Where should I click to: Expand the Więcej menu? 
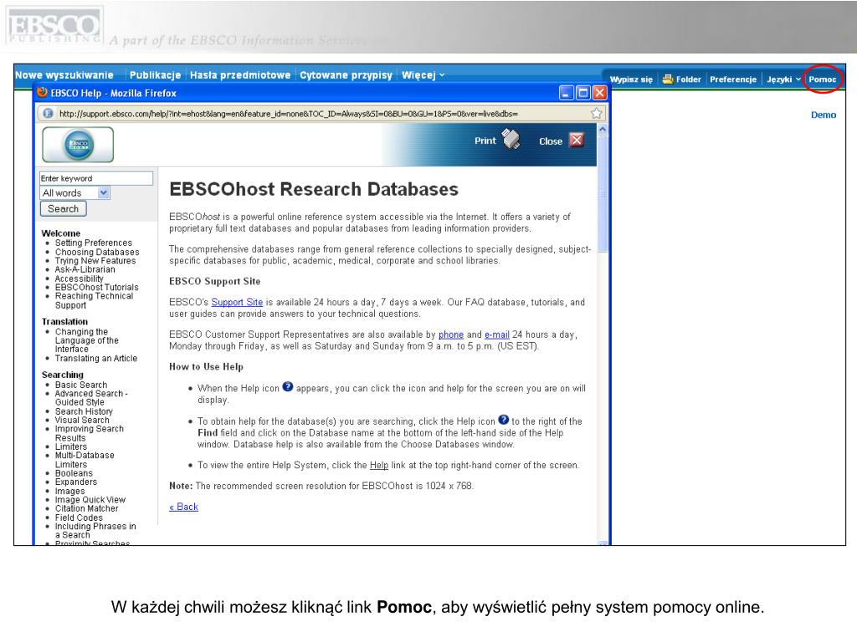coord(423,75)
